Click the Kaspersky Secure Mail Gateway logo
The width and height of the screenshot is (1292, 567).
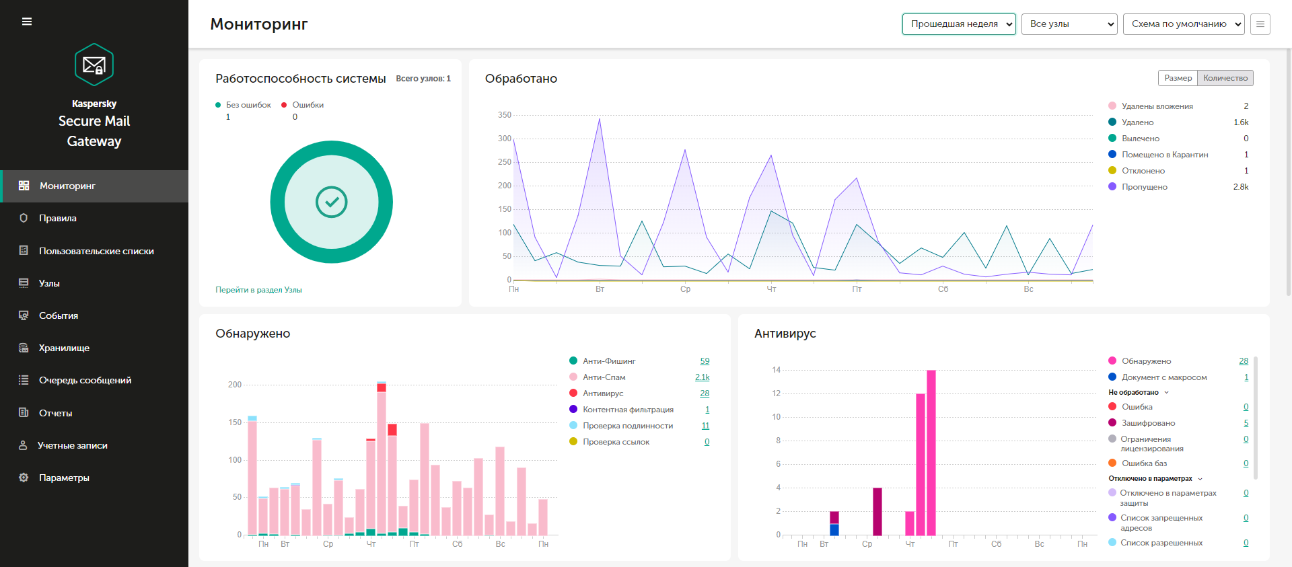(x=94, y=65)
